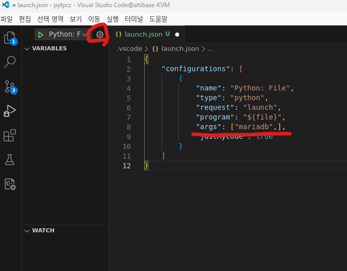
Task: Click the "configurations" key on line 2
Action: (196, 69)
